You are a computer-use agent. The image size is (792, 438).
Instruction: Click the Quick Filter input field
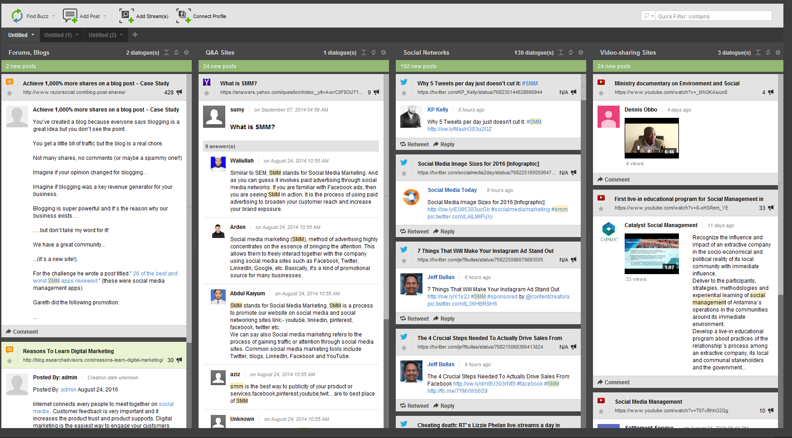714,16
